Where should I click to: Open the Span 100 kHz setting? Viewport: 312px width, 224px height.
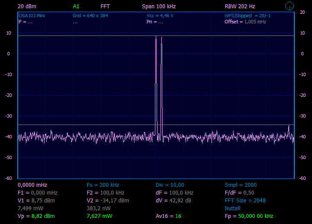[x=158, y=6]
